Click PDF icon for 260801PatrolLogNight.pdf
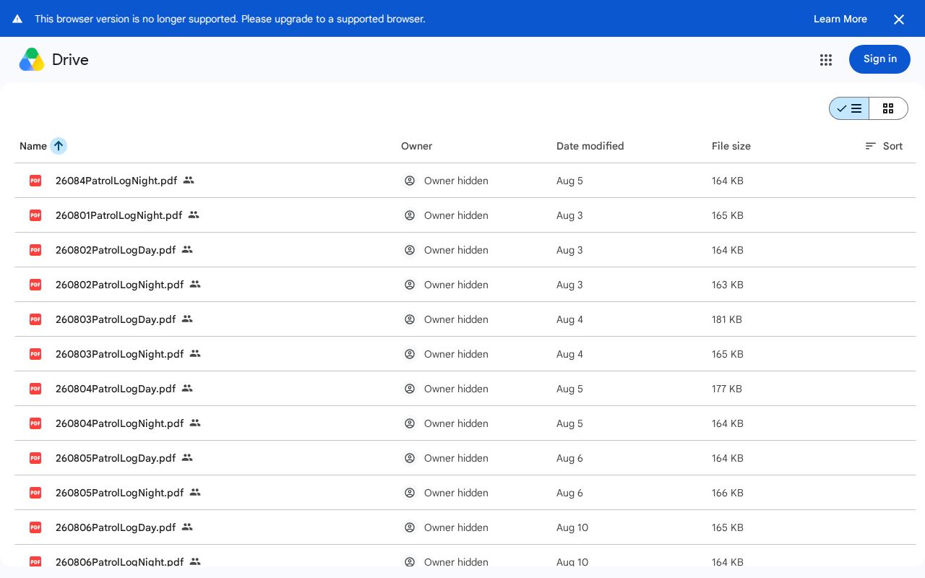Screen dimensions: 925x578 tap(35, 215)
